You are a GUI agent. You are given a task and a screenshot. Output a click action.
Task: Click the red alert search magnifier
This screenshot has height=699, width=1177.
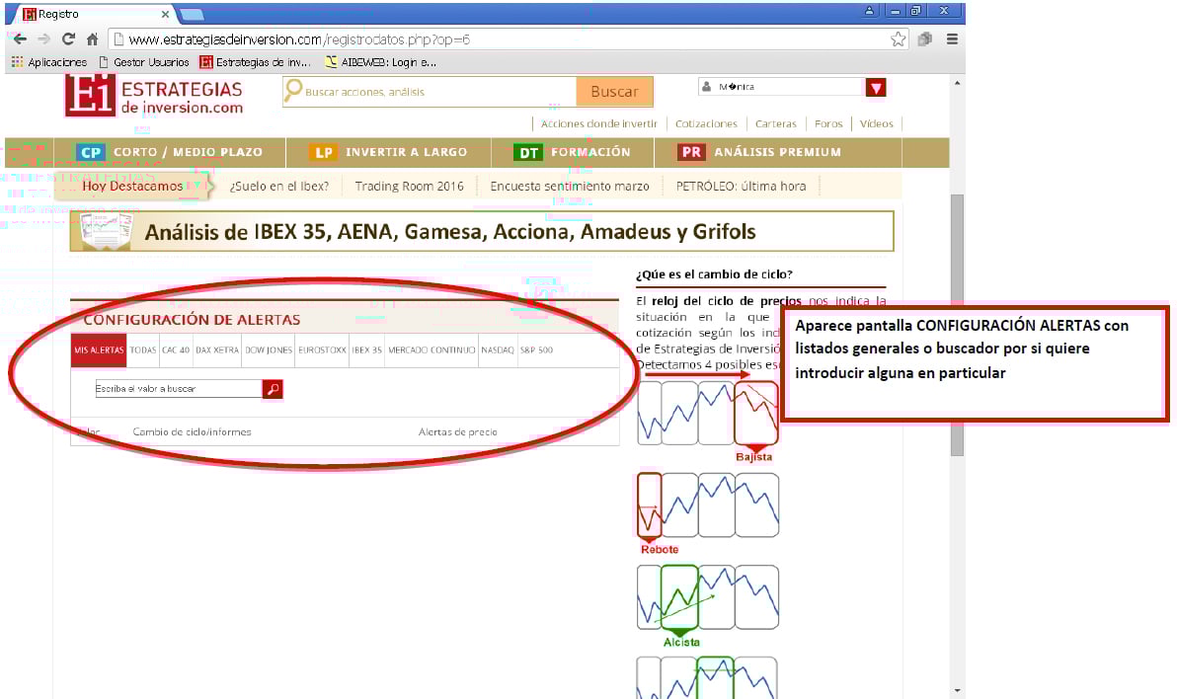[273, 389]
